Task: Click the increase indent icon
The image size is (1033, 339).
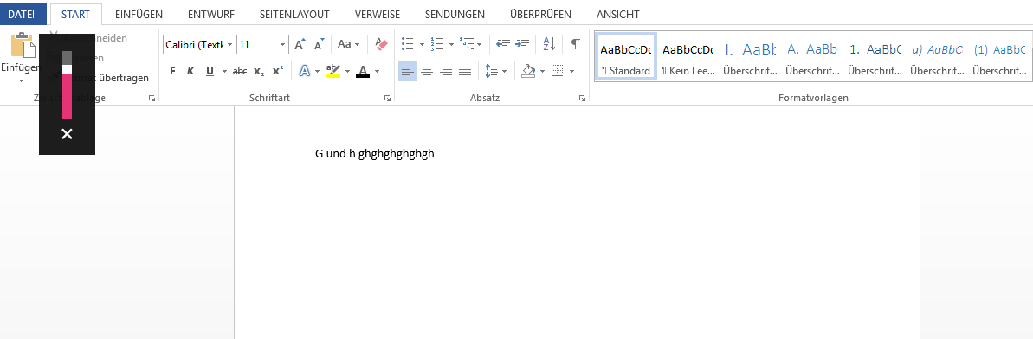Action: coord(522,44)
